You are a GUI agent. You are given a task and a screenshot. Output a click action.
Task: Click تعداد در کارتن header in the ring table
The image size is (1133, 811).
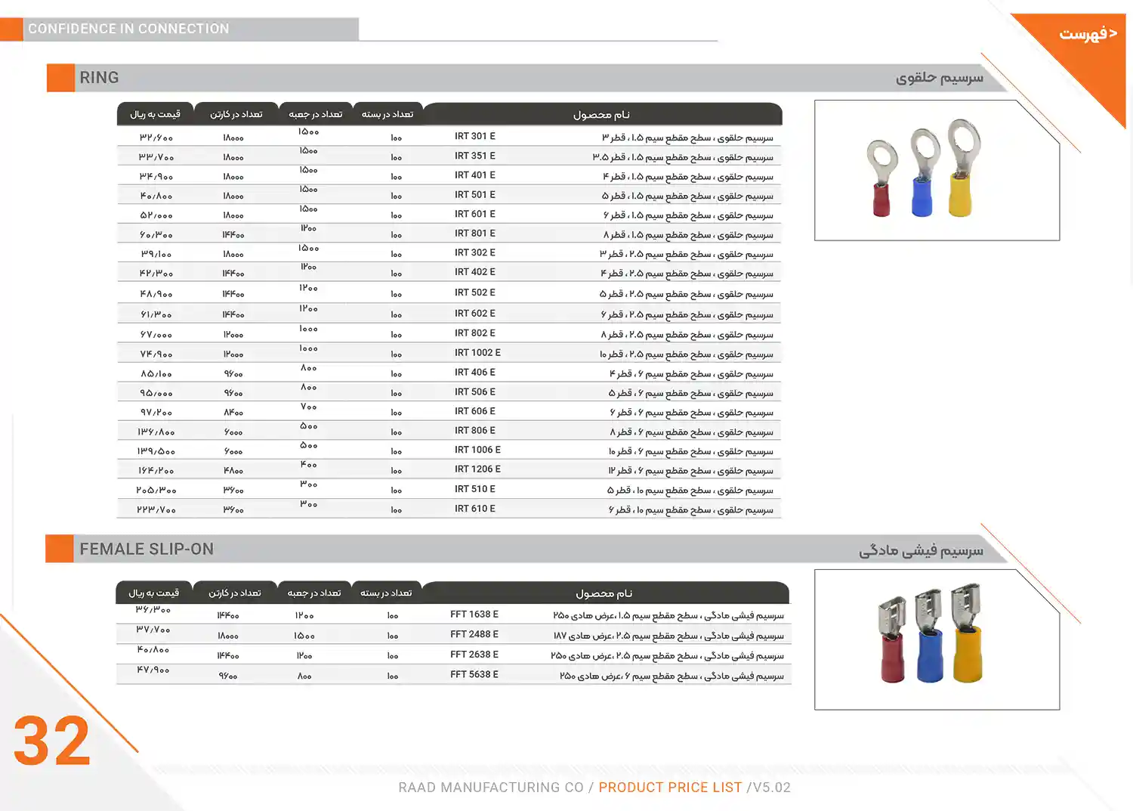[x=236, y=114]
